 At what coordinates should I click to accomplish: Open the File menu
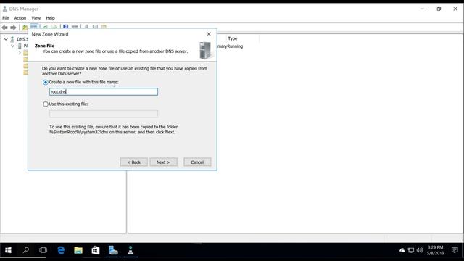6,18
